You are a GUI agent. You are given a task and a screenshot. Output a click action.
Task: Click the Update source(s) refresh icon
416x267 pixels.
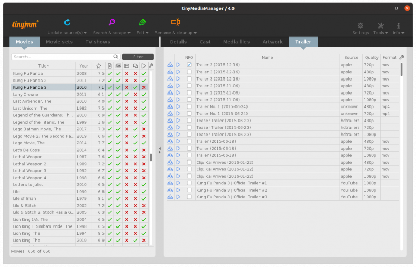click(x=67, y=22)
